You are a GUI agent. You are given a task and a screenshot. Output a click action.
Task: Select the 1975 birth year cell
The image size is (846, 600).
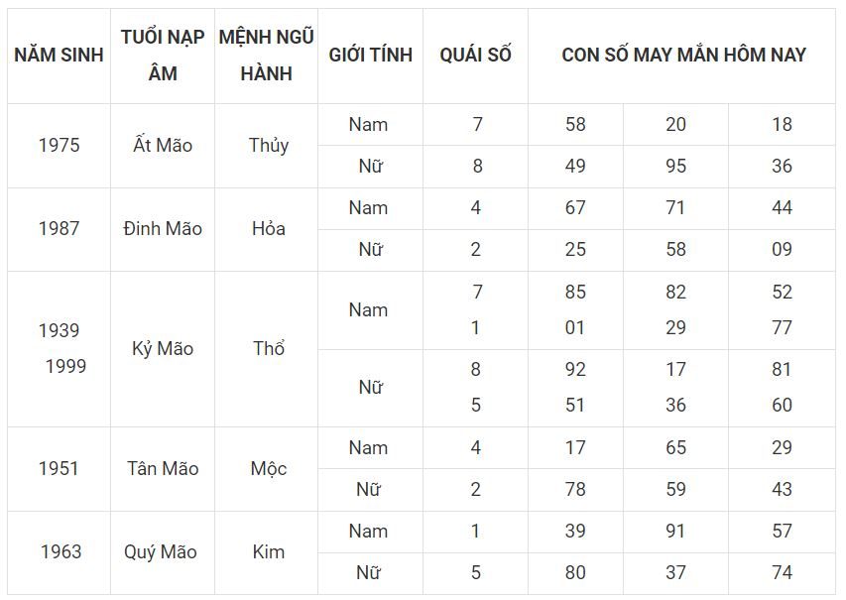(x=59, y=146)
